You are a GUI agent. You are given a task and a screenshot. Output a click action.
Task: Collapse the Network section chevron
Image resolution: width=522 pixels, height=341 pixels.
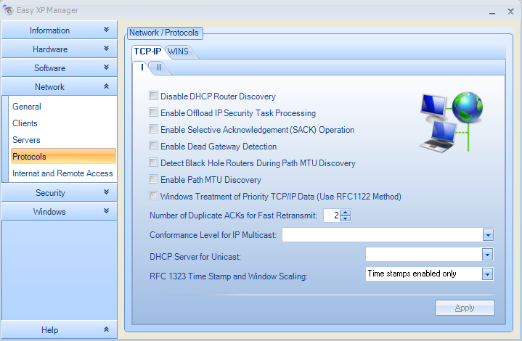pyautogui.click(x=106, y=86)
